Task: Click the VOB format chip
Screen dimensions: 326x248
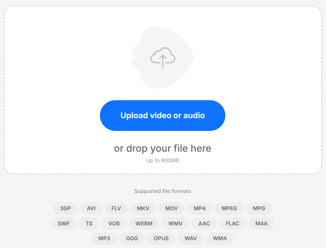Action: click(114, 224)
